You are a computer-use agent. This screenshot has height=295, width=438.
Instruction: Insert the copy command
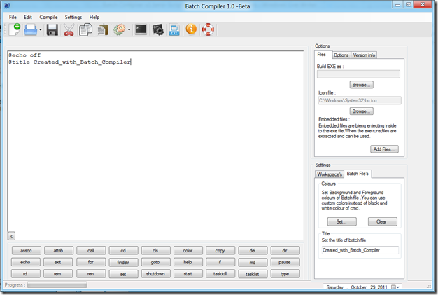tap(220, 251)
